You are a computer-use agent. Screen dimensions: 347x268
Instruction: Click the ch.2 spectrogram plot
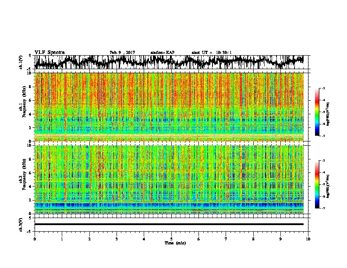coord(169,180)
